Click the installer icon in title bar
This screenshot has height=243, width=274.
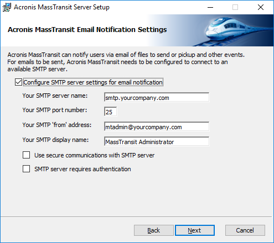point(7,7)
